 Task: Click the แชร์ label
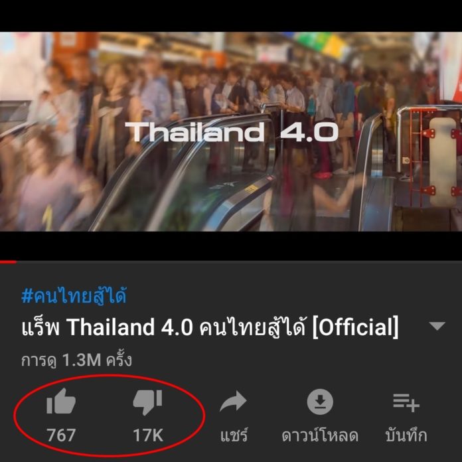(x=234, y=435)
